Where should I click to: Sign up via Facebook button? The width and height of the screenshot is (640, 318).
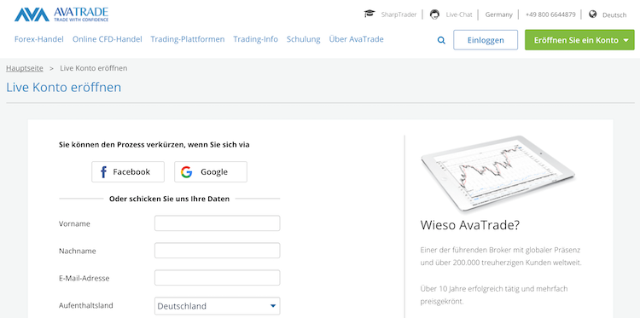[x=128, y=171]
